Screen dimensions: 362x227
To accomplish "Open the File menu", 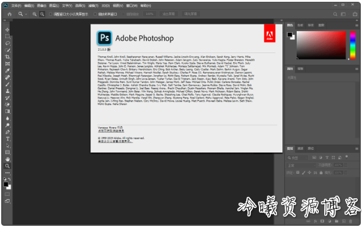I will coord(16,5).
